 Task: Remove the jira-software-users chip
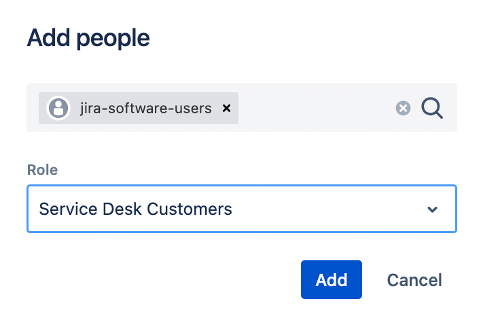(226, 108)
